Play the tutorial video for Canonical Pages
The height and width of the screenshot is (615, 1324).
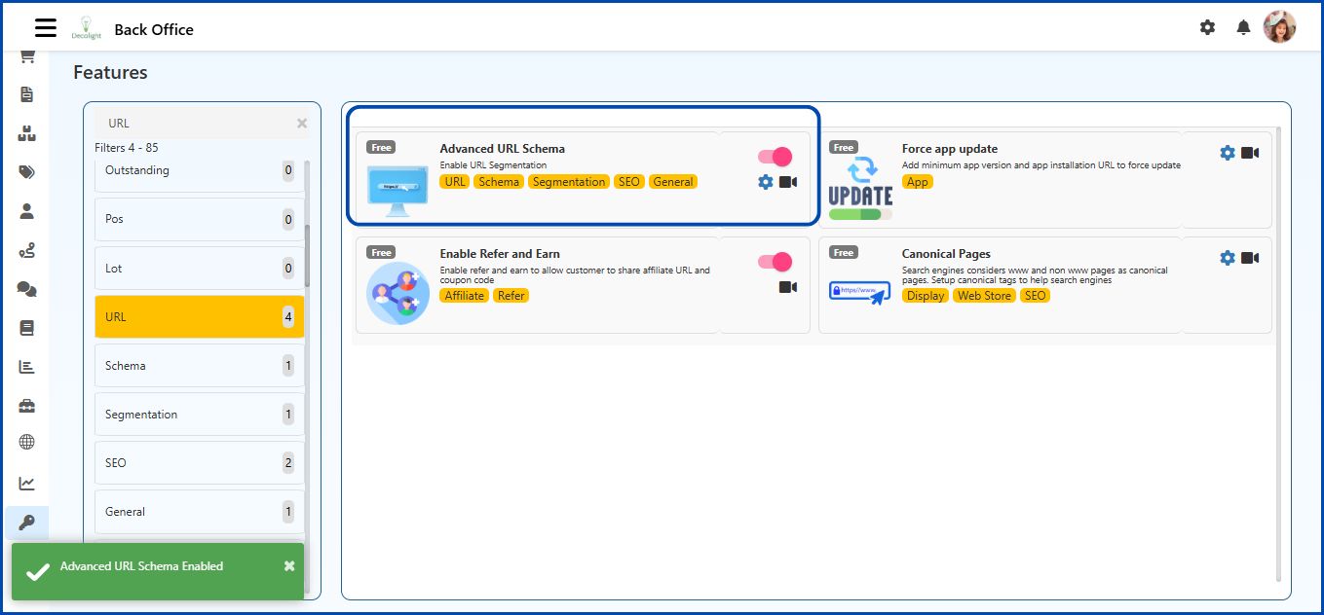click(x=1250, y=258)
